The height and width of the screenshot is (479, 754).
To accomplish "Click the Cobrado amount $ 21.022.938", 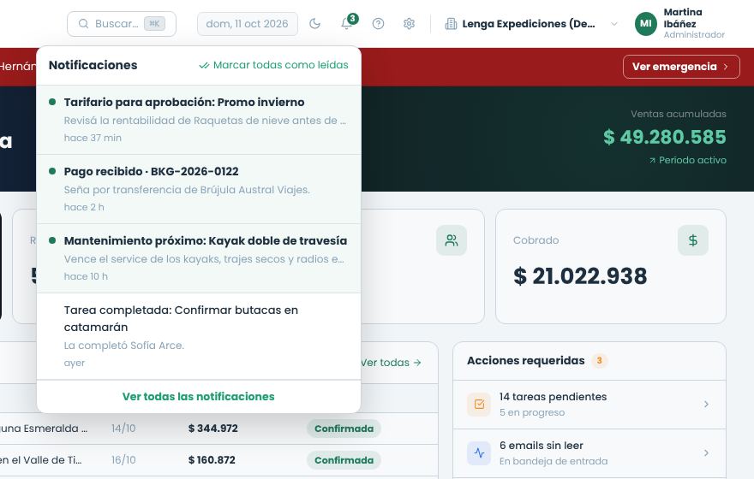I will (x=580, y=276).
